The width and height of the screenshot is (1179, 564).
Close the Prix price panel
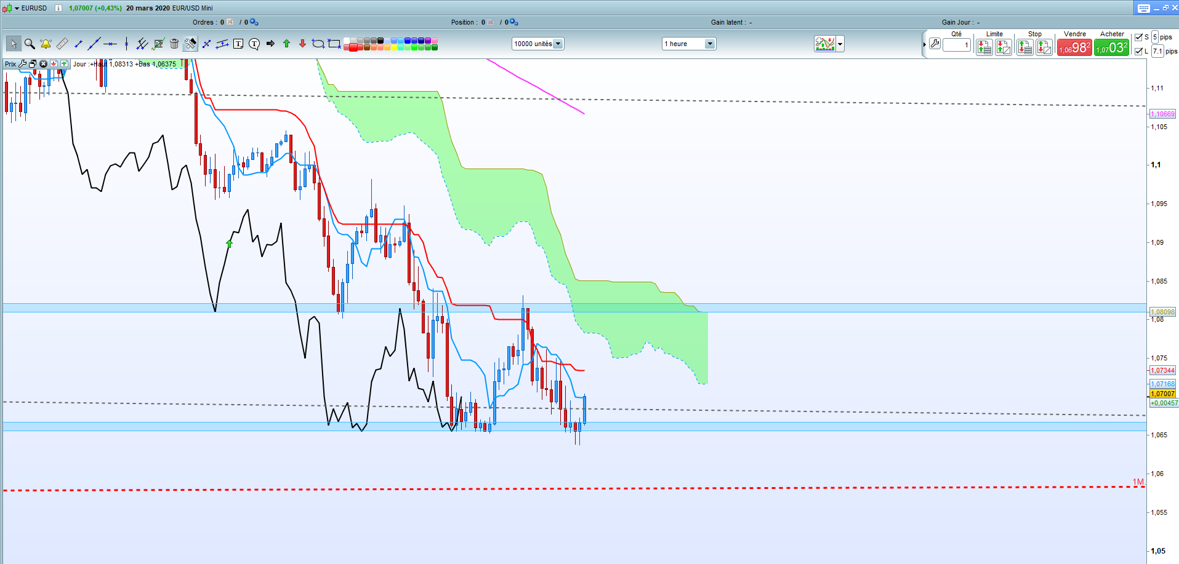(43, 64)
